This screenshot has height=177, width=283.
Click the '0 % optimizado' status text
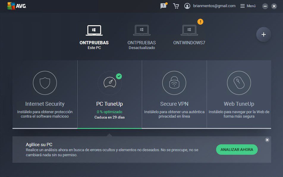(109, 112)
